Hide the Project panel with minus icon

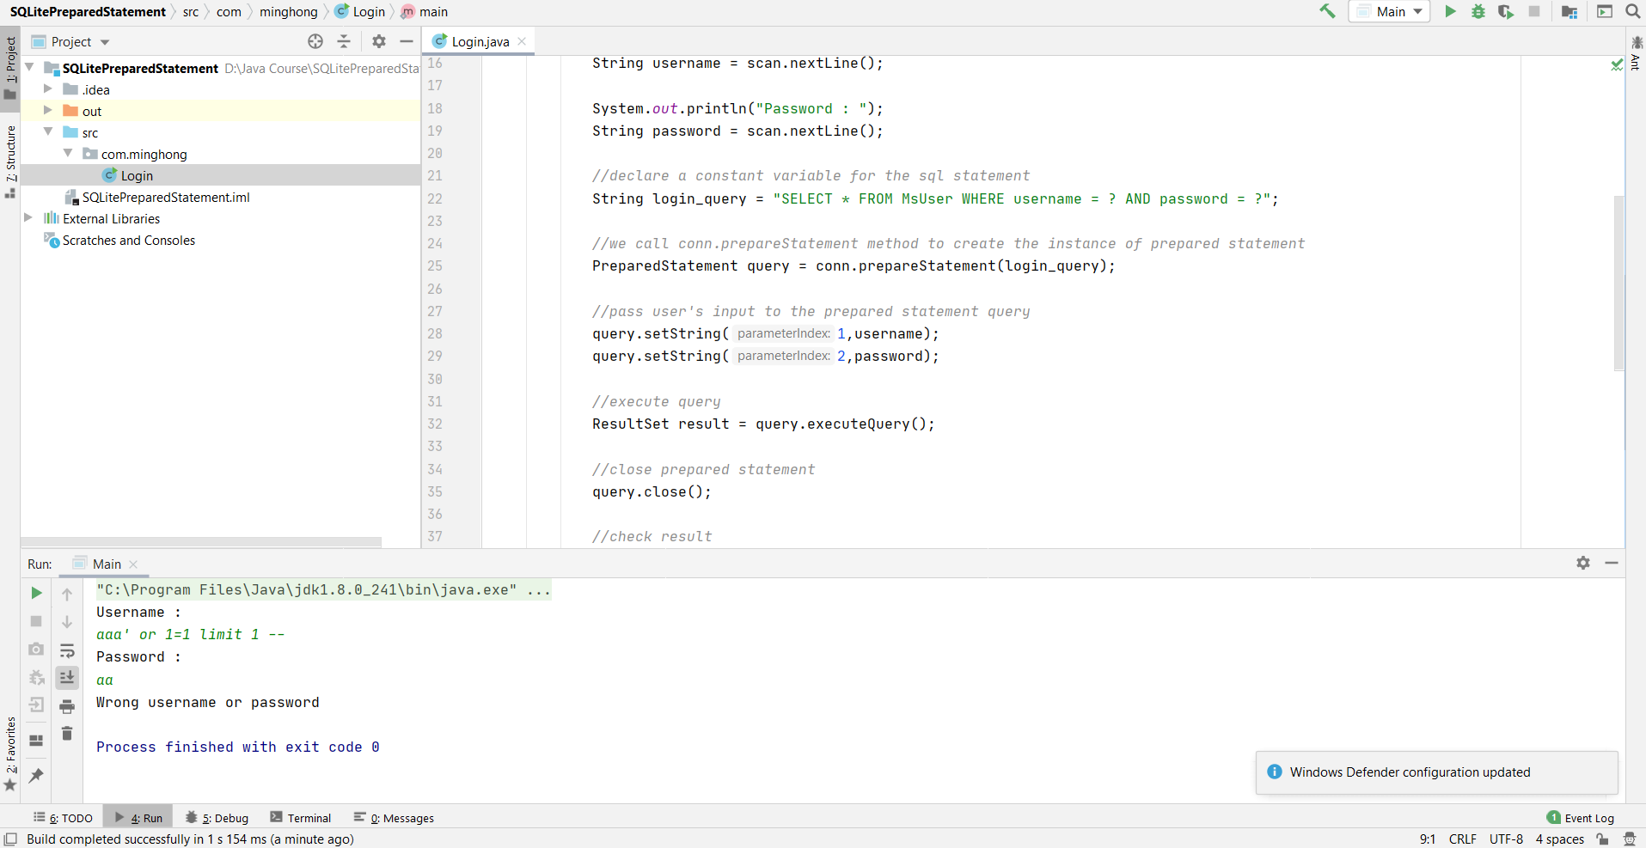407,41
